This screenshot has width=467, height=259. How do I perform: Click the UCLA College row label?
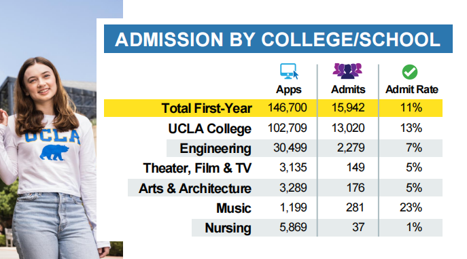[x=209, y=128]
